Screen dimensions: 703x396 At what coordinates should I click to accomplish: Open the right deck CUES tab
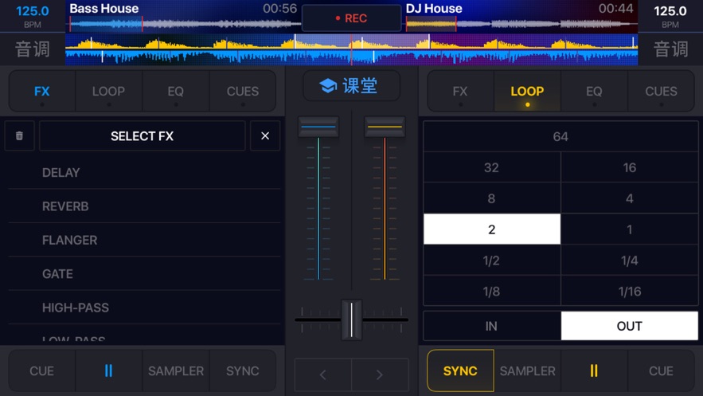coord(661,92)
